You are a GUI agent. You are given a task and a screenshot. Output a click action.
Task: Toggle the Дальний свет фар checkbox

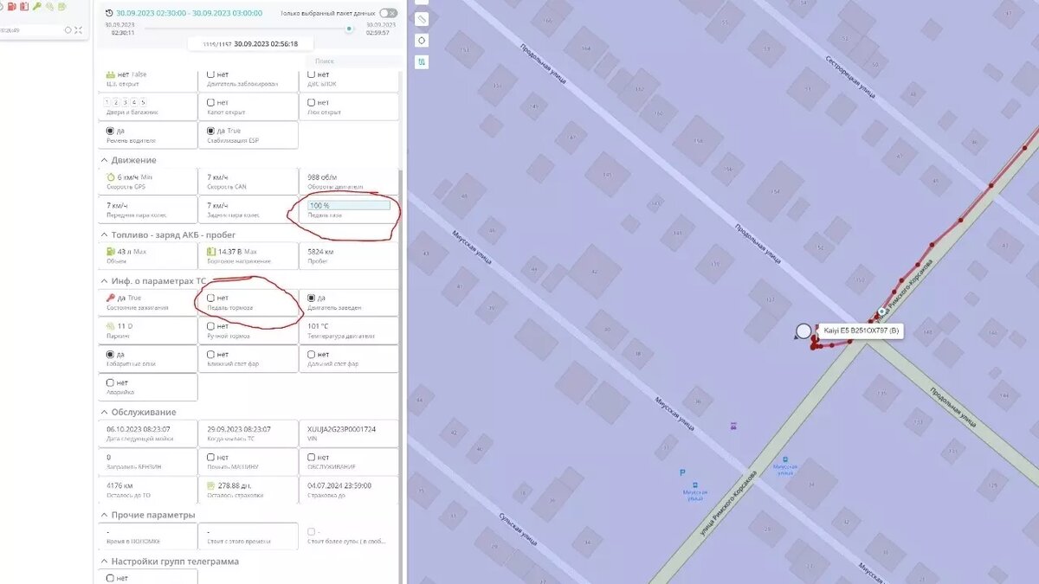click(x=312, y=354)
